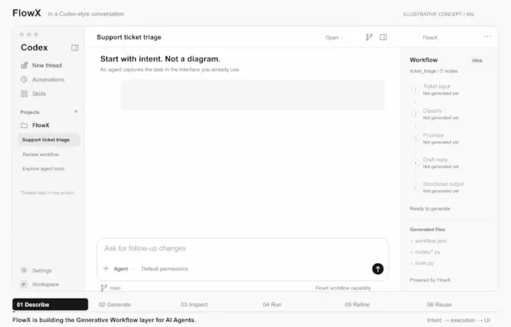
Task: Open the 'Open' dropdown in header
Action: coord(333,37)
